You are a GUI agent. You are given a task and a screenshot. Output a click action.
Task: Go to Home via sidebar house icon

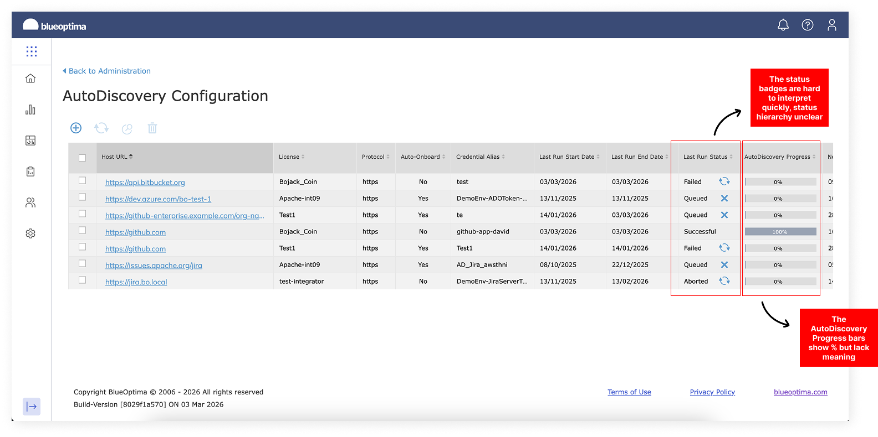point(30,79)
